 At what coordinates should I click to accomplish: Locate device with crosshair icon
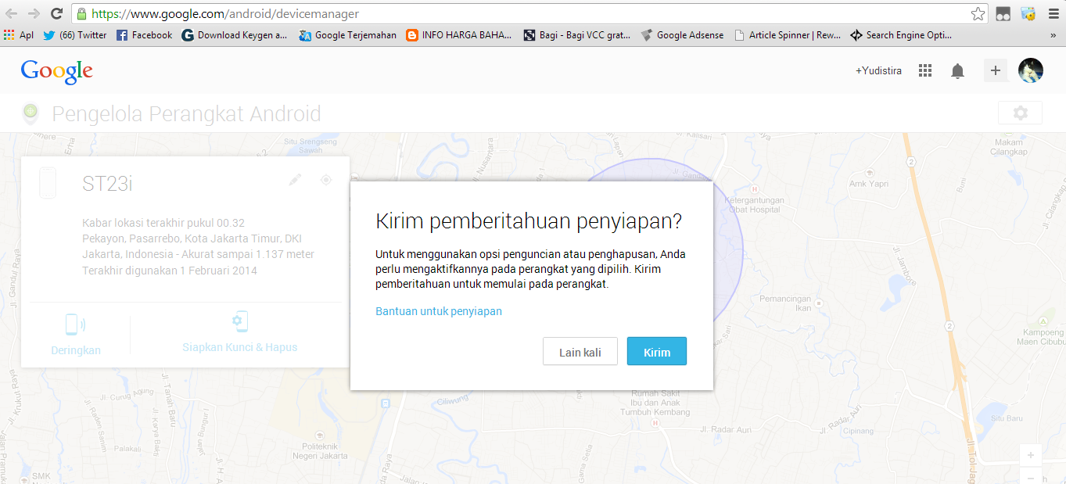click(x=326, y=180)
